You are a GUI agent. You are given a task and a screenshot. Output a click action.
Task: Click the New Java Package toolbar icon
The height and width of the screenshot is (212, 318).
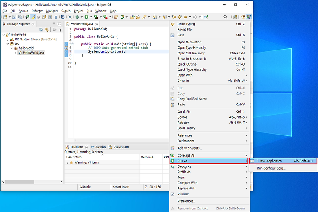(x=116, y=17)
